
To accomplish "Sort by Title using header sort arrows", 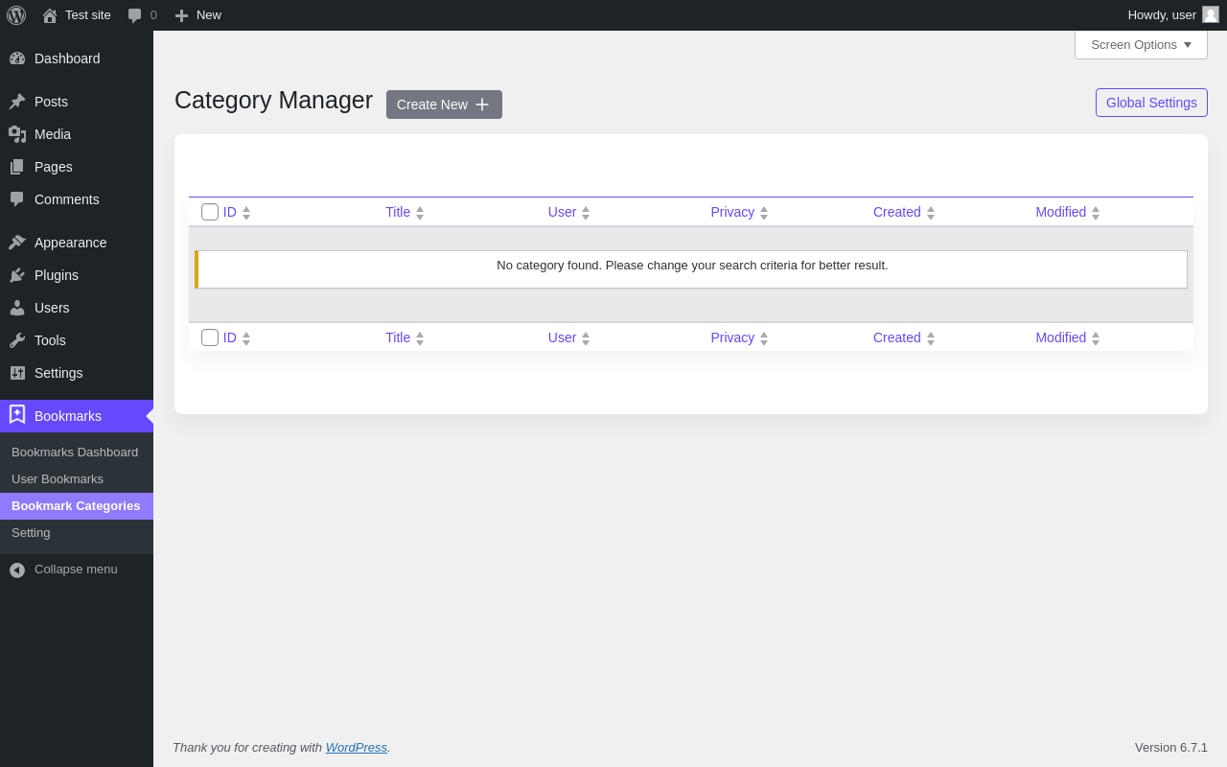I will (420, 213).
